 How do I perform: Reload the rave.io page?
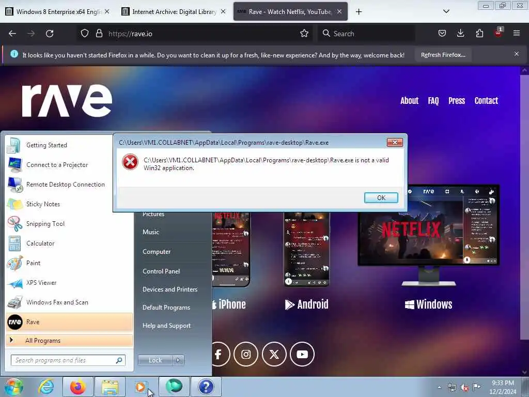coord(50,34)
